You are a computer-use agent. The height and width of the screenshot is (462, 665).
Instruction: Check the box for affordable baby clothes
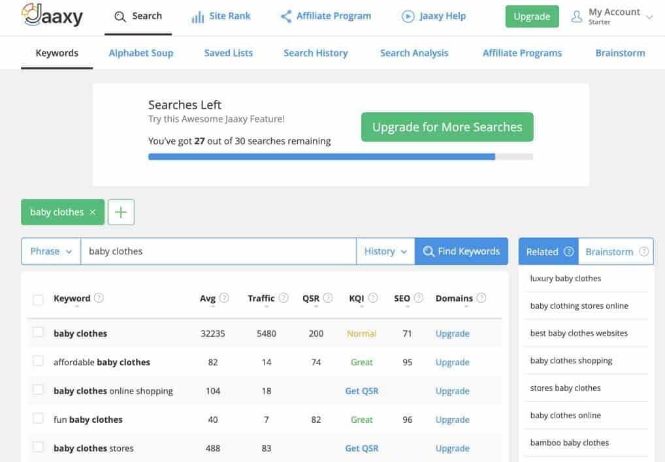(38, 361)
